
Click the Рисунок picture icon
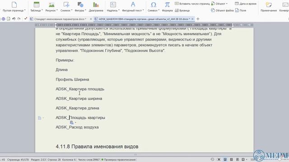pos(51,4)
